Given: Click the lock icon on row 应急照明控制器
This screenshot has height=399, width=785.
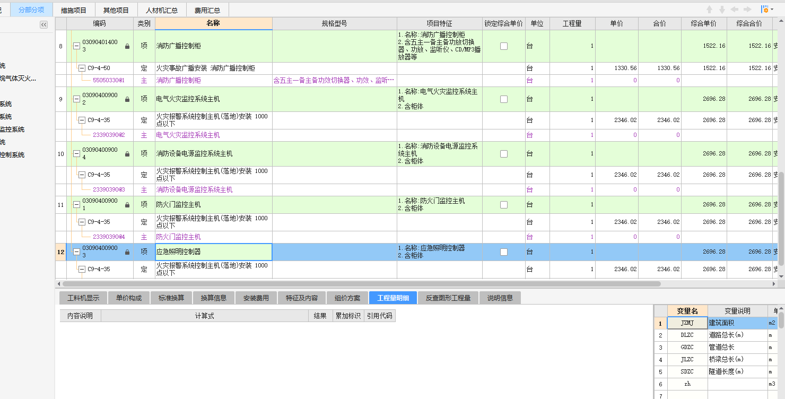Looking at the screenshot, I should point(127,252).
